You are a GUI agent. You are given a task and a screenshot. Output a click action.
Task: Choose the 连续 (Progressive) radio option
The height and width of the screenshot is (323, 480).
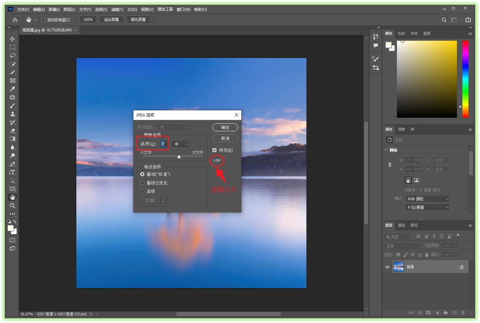click(142, 191)
